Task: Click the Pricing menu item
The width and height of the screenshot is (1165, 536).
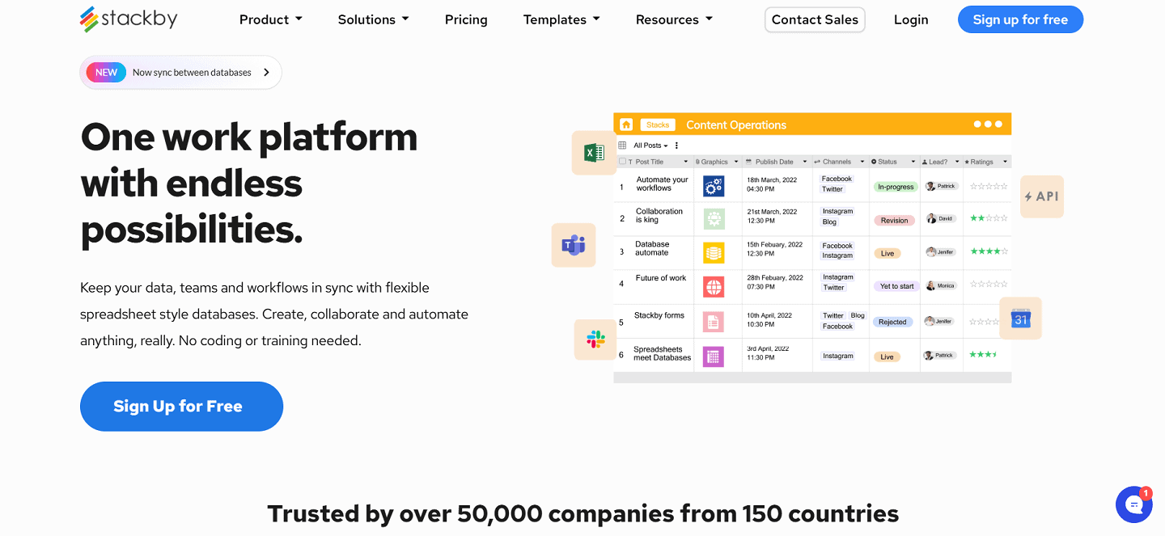Action: pyautogui.click(x=466, y=19)
